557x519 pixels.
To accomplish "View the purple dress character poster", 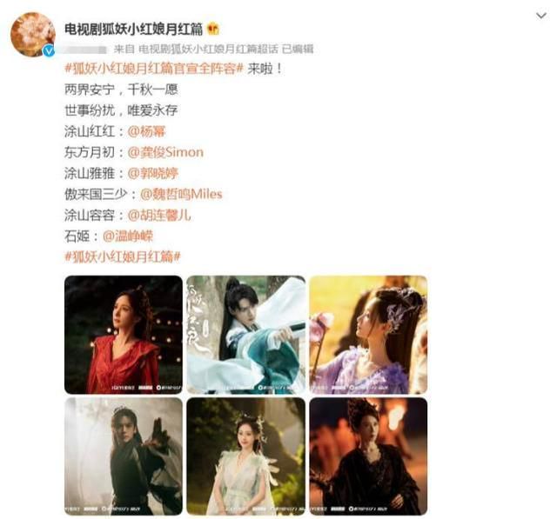I will pyautogui.click(x=368, y=335).
